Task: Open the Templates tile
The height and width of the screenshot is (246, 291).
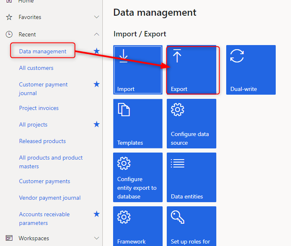Action: 137,123
